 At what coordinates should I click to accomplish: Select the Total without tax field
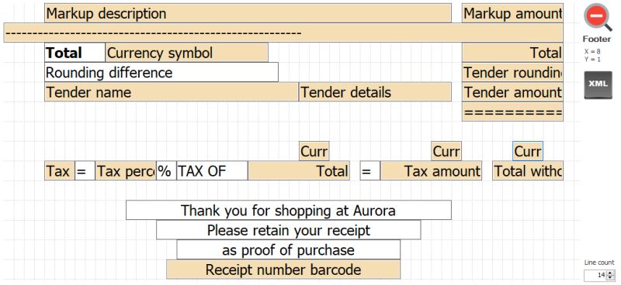(x=528, y=170)
